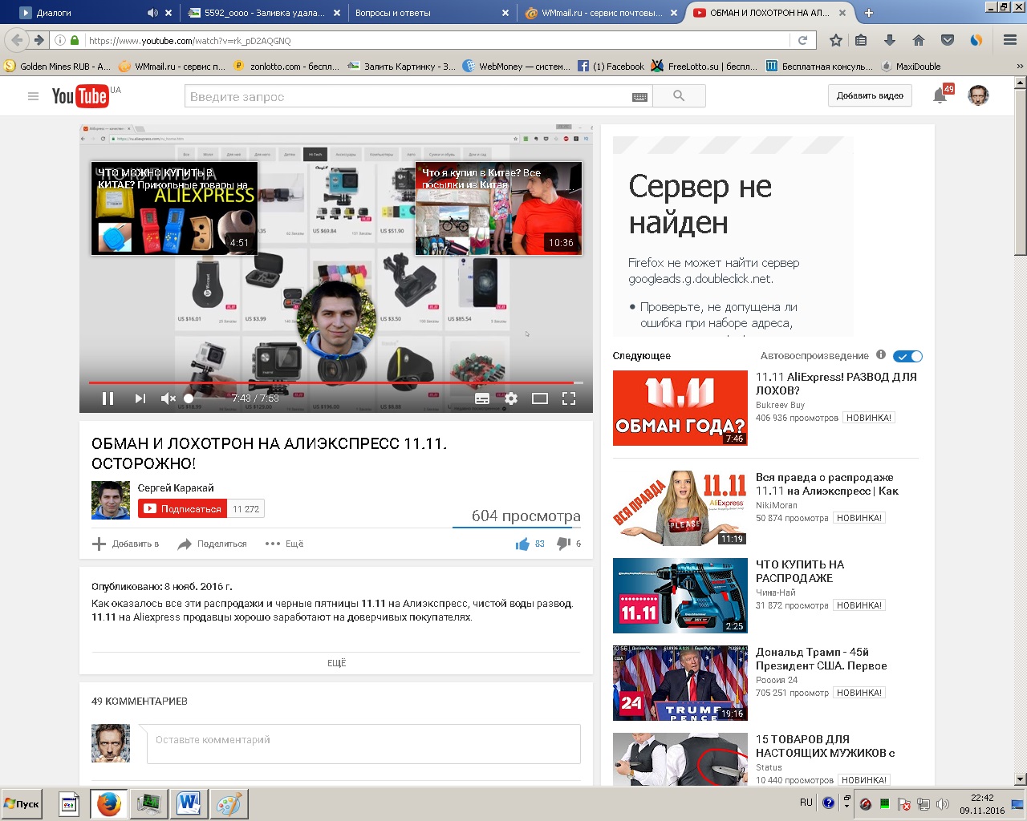Viewport: 1027px width, 821px height.
Task: Switch player to theater mode
Action: coord(540,398)
